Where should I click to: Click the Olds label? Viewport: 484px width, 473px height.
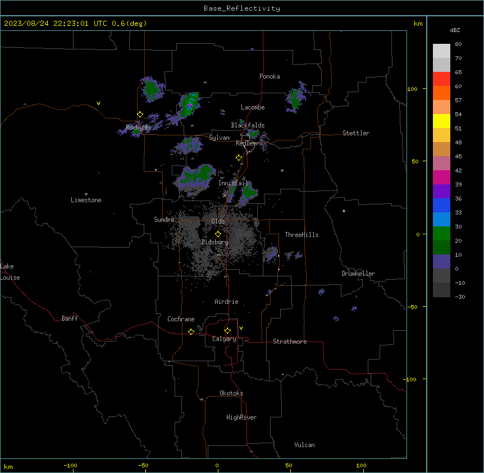218,221
